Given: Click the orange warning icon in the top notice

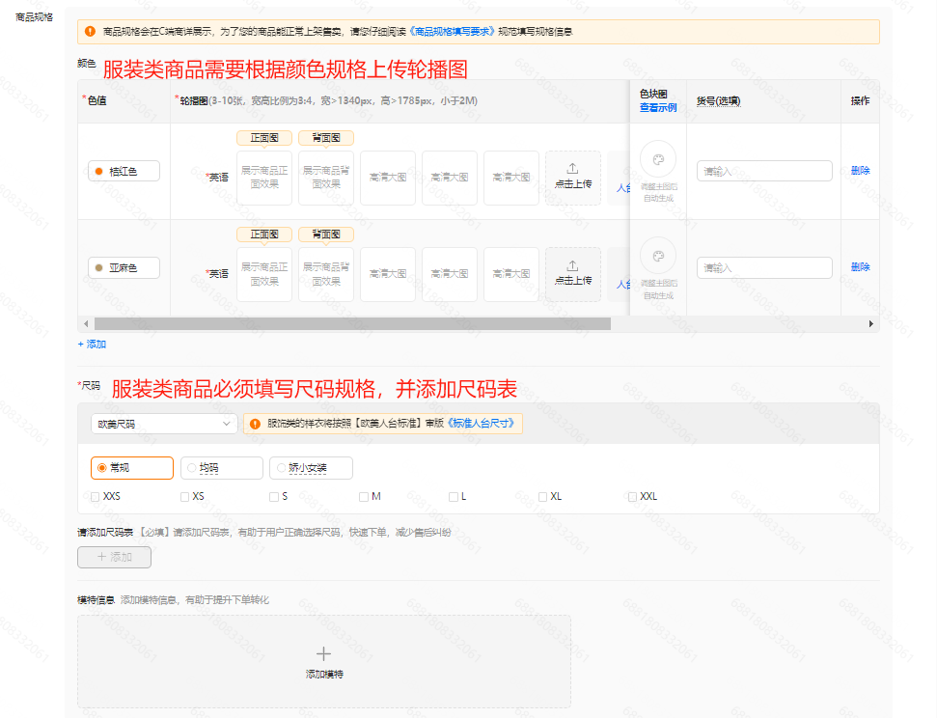Looking at the screenshot, I should click(90, 32).
